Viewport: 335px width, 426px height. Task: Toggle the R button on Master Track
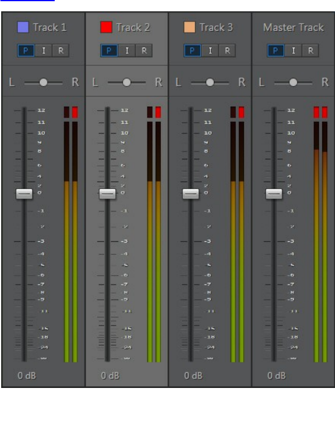310,51
